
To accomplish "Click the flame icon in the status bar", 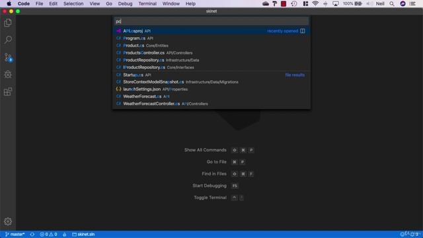I will (65, 234).
